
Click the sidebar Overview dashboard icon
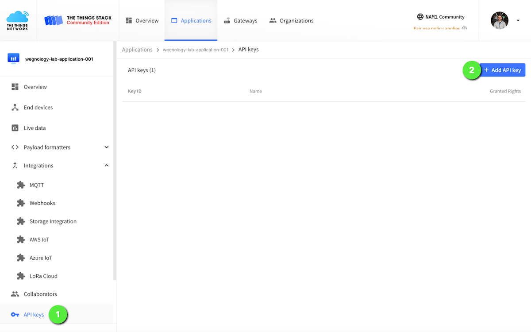click(15, 87)
